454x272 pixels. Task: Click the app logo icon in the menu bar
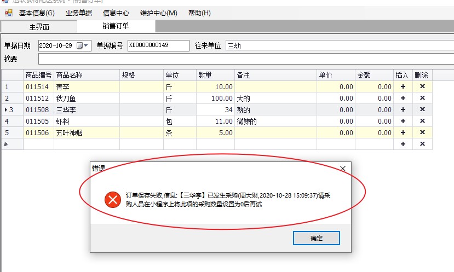click(x=9, y=13)
